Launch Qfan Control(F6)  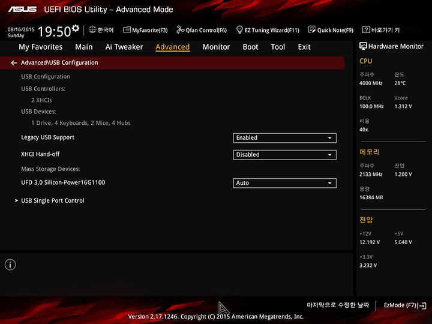tap(202, 30)
